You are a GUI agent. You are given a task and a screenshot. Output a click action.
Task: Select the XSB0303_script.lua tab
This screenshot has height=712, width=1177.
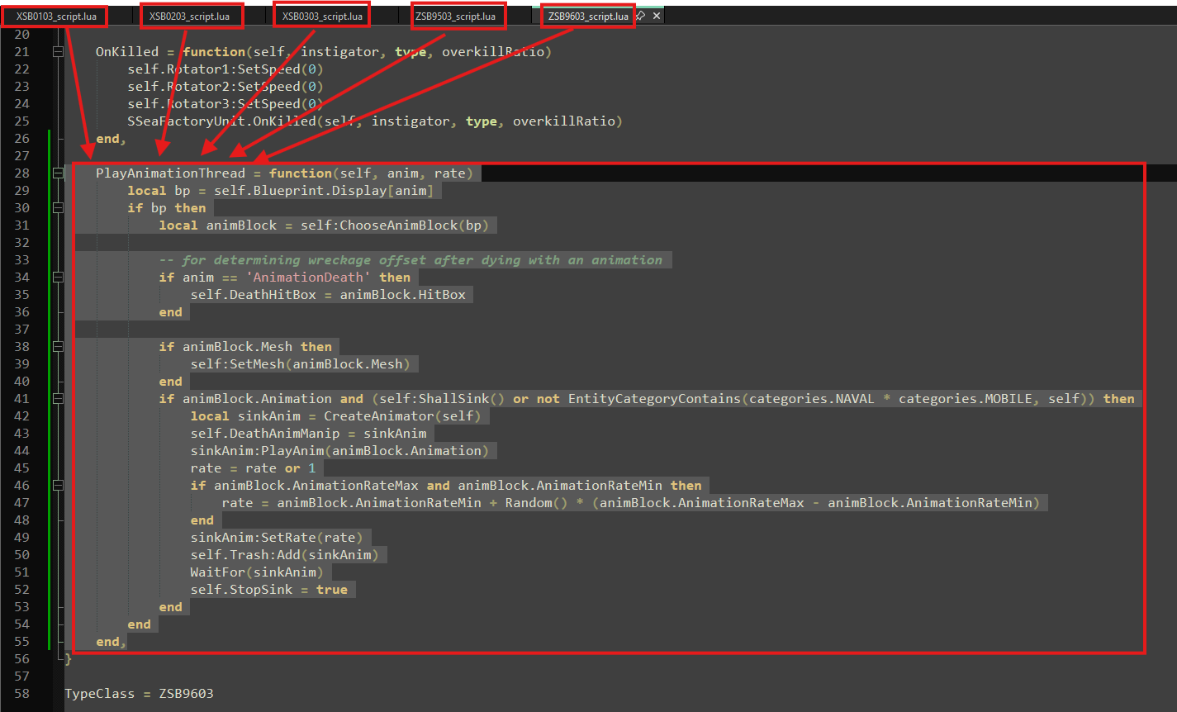pos(322,16)
